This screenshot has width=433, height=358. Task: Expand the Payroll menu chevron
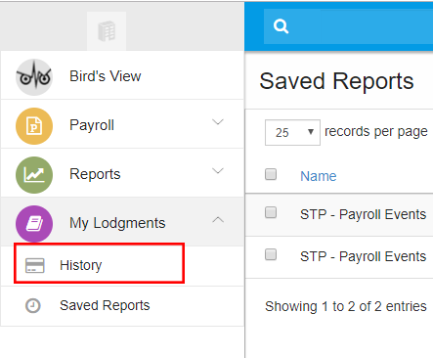pos(218,122)
